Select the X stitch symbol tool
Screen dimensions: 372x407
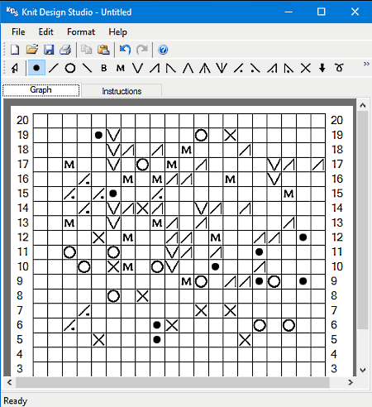pyautogui.click(x=306, y=68)
